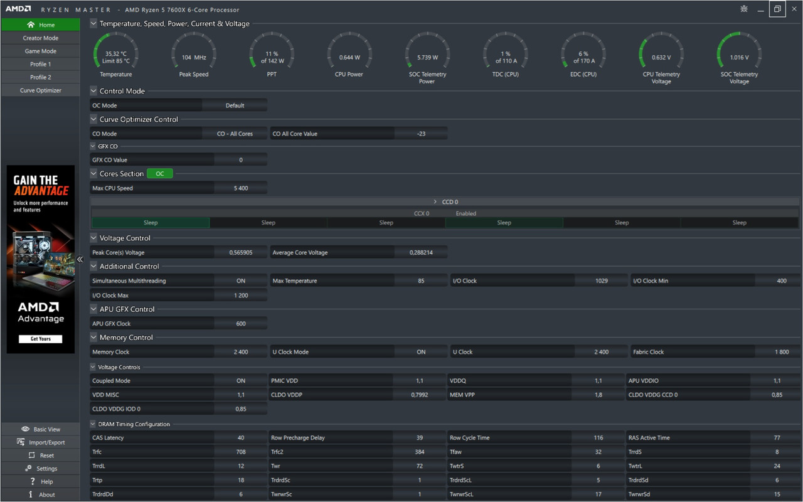This screenshot has width=803, height=502.
Task: Toggle the OC button in Cores Section
Action: point(160,174)
